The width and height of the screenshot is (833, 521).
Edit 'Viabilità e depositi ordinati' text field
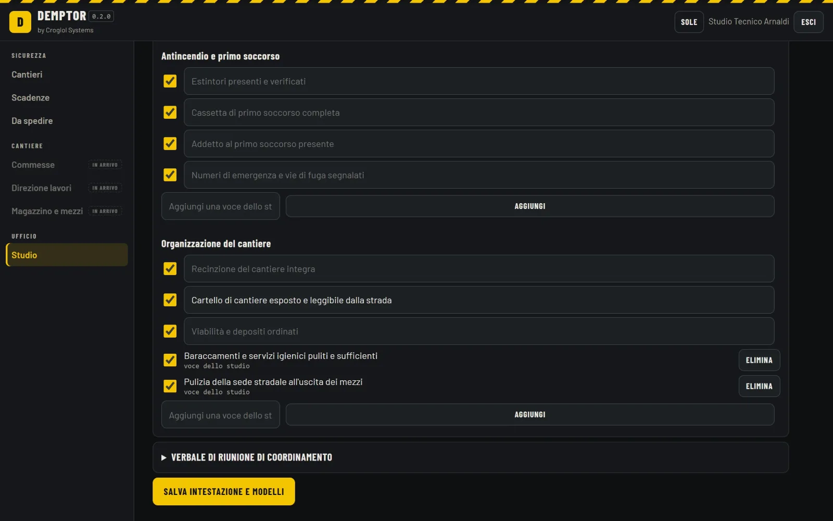479,331
